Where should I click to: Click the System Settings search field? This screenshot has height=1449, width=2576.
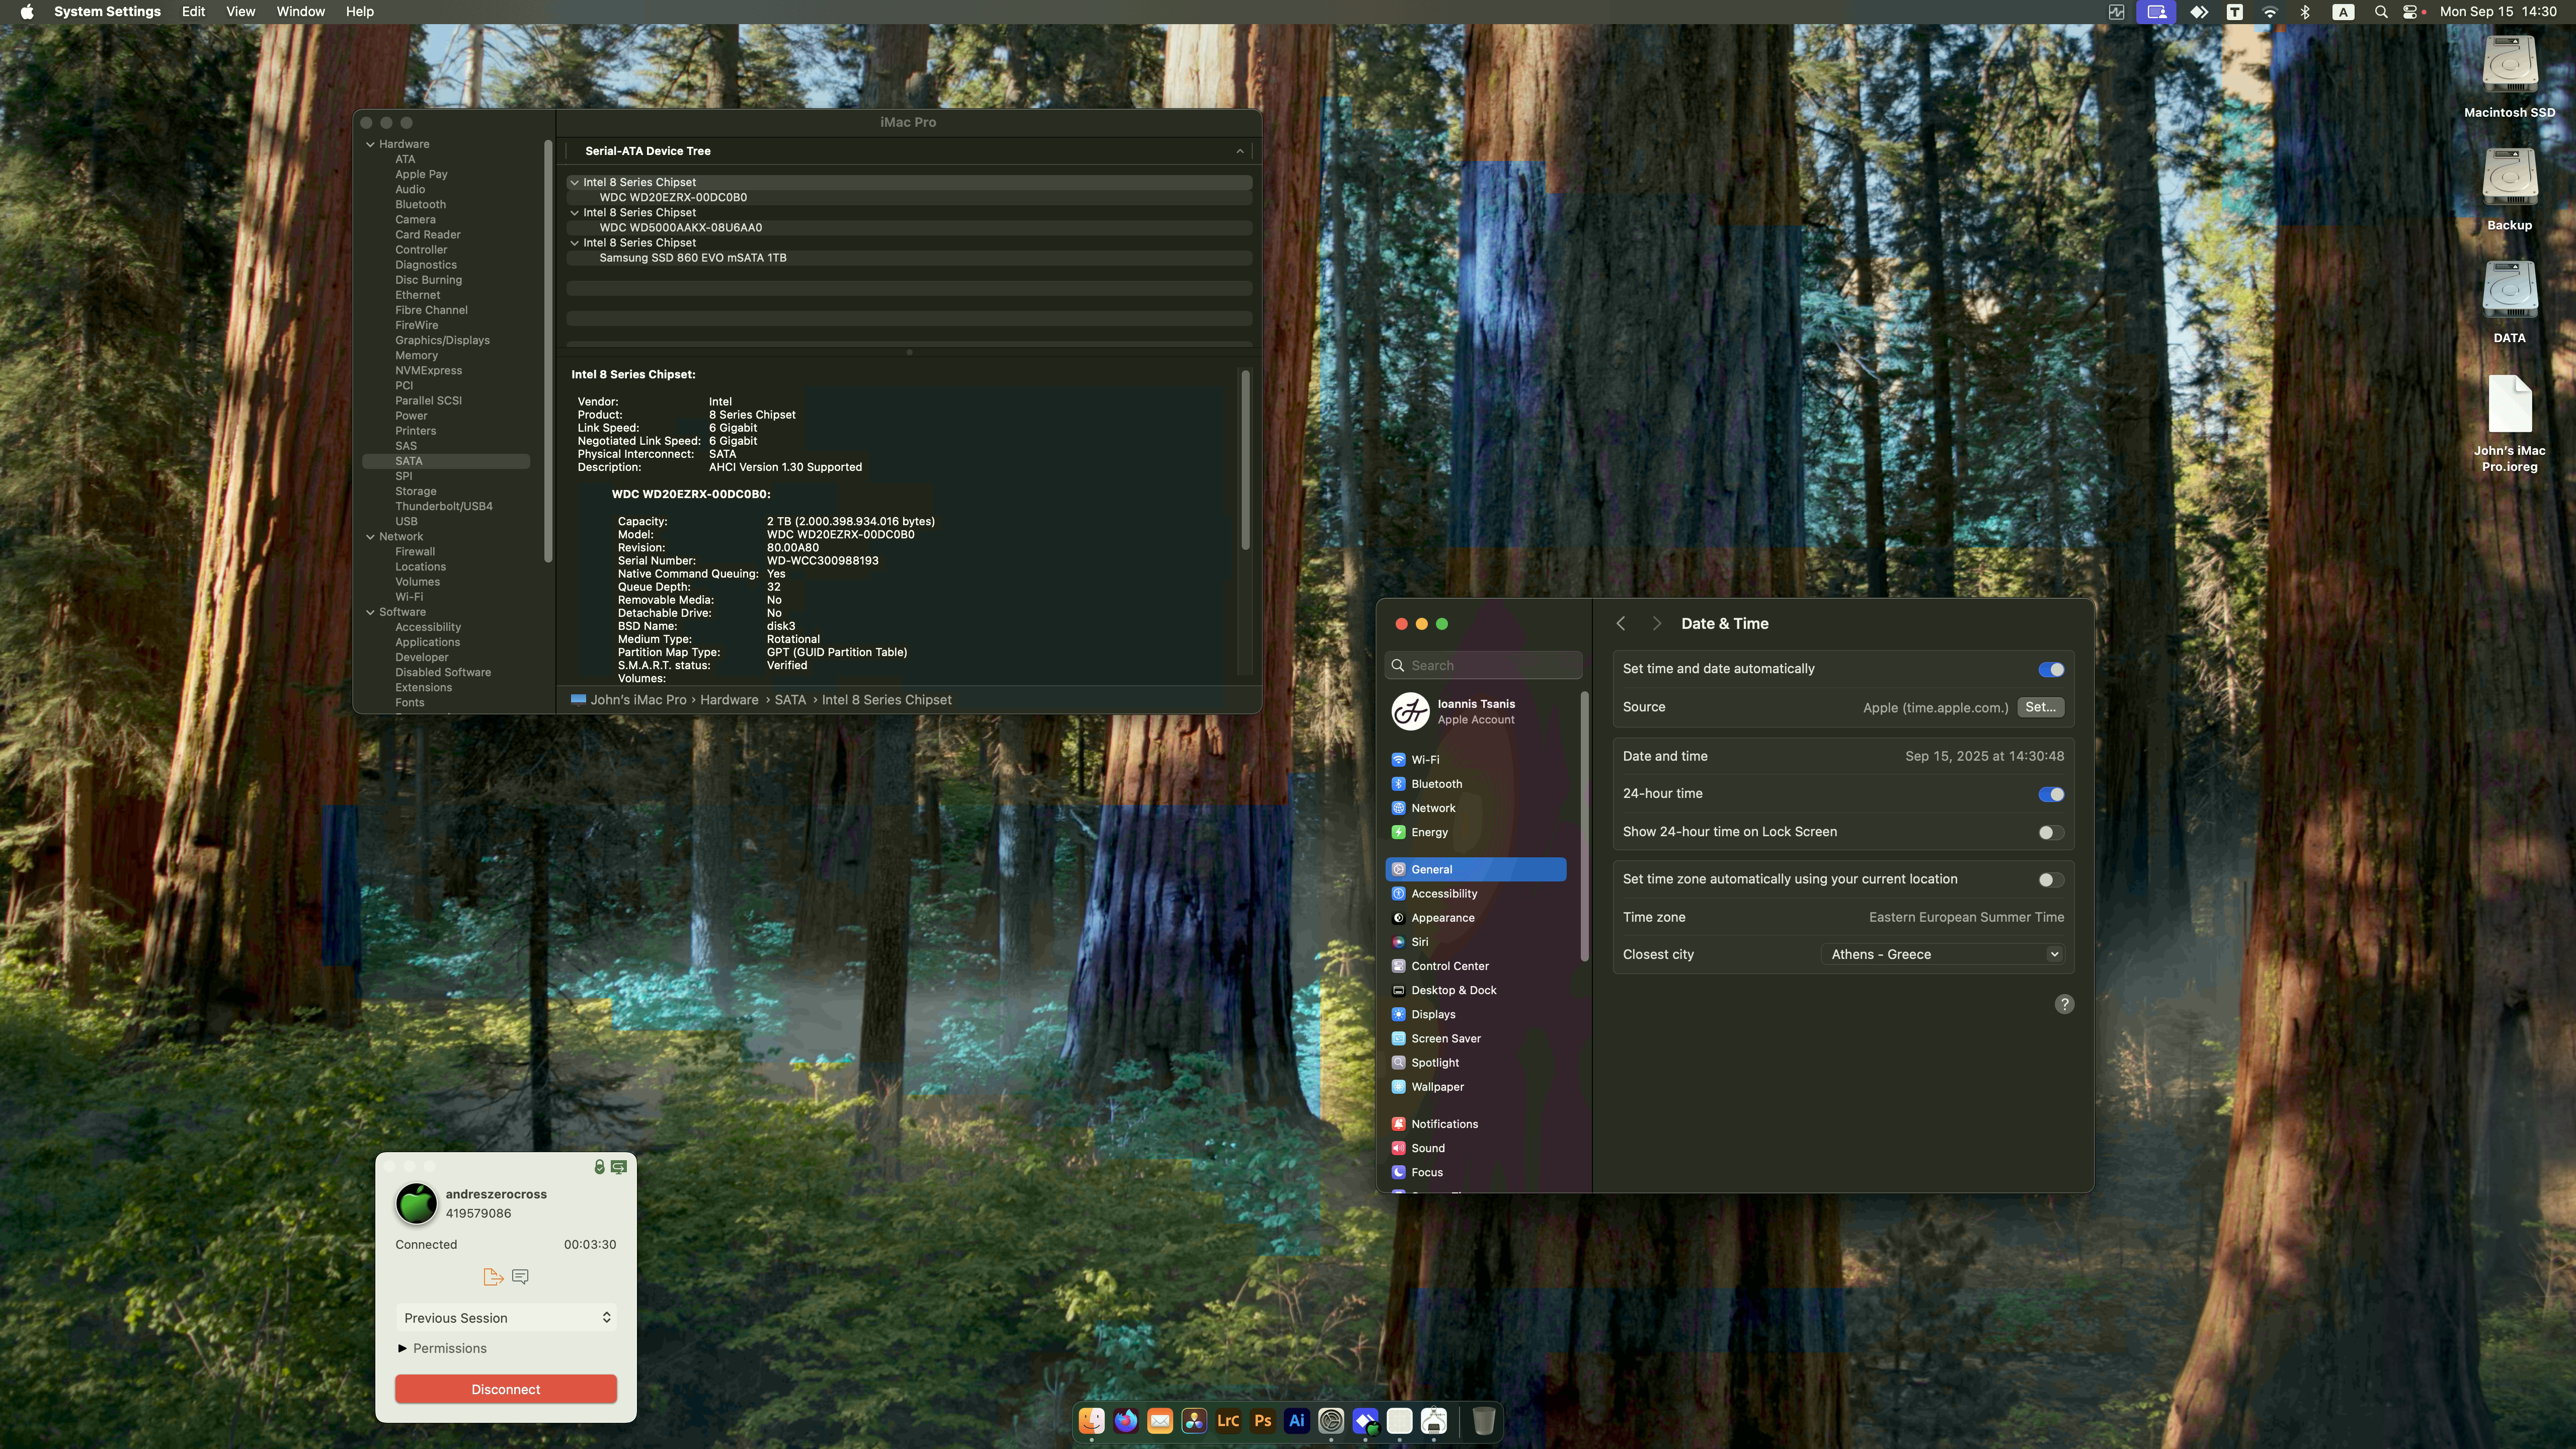1482,665
